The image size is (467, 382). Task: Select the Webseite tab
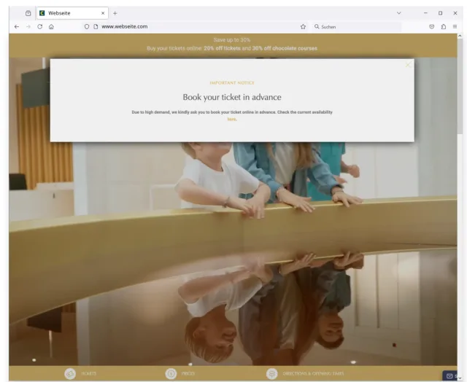(x=72, y=13)
